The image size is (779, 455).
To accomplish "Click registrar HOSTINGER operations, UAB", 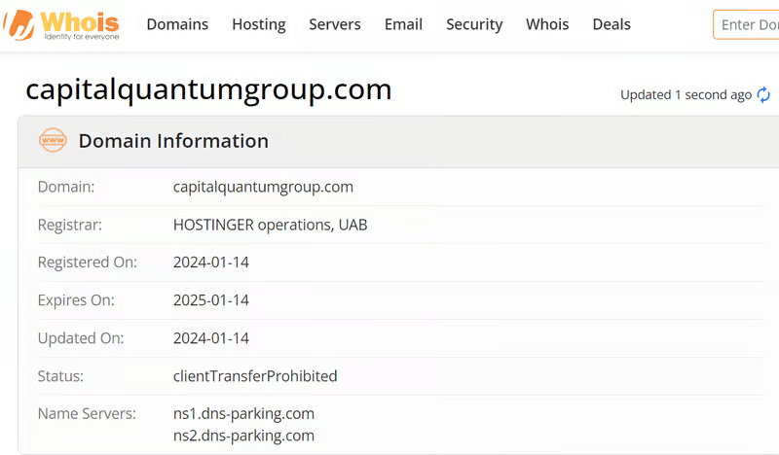I will 270,225.
